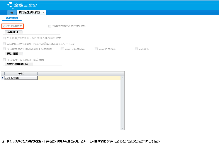Close the 预算管理系统参数 tab
219x146 pixels.
pyautogui.click(x=43, y=13)
